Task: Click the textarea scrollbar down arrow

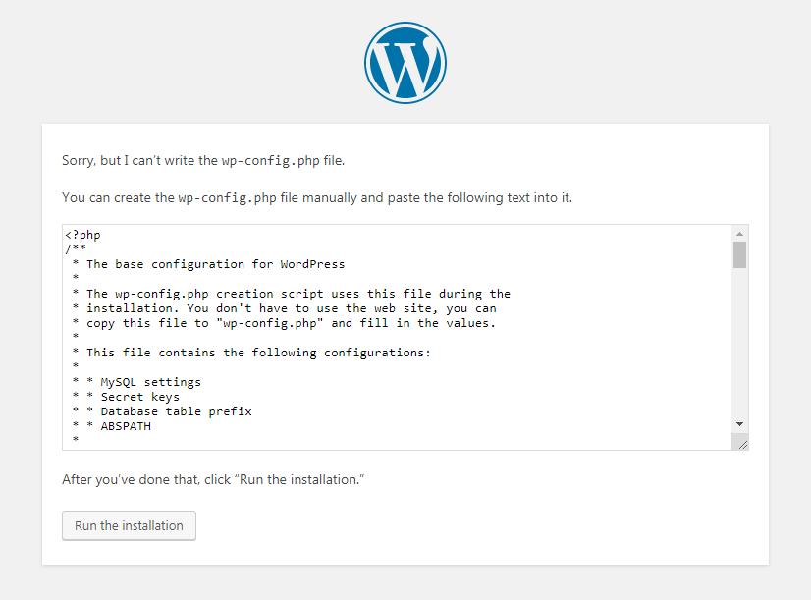Action: click(739, 423)
